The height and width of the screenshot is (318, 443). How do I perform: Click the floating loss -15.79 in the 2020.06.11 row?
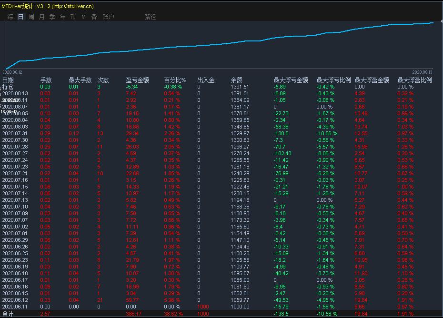[281, 307]
